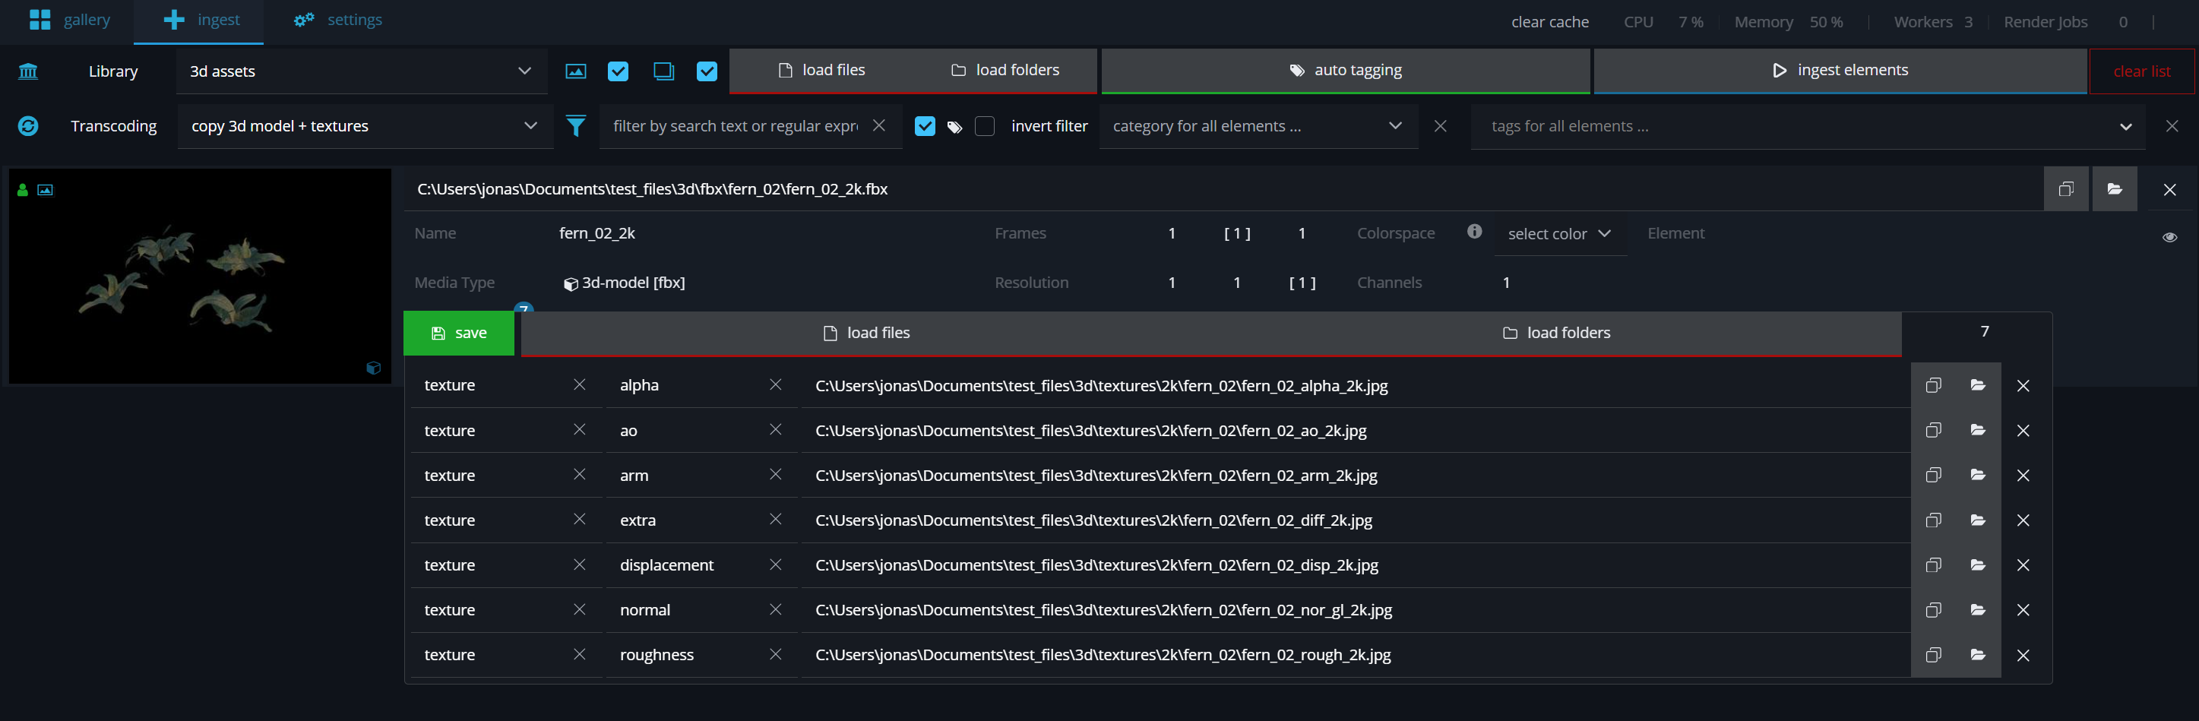Remove the fern_02_disp_2k.jpg texture row
The height and width of the screenshot is (721, 2199).
(2022, 566)
